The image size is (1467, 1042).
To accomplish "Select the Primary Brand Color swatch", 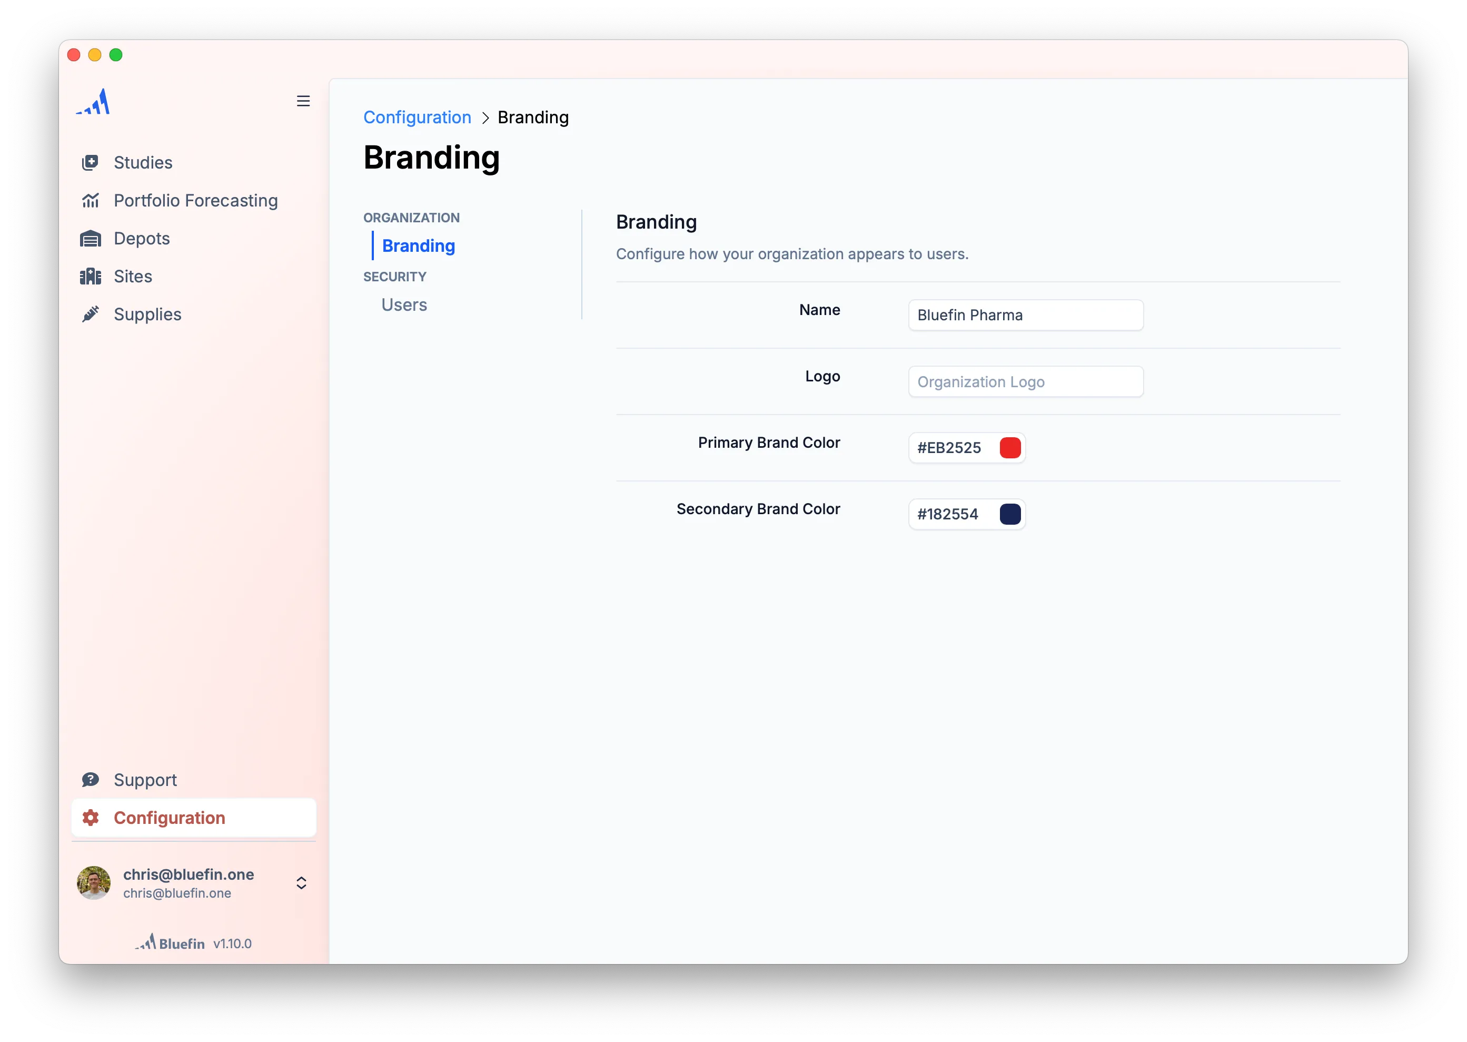I will click(1009, 448).
